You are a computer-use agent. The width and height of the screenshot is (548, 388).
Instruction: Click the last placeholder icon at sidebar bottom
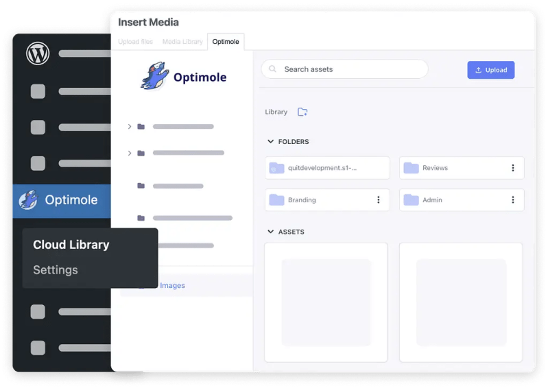[x=38, y=348]
